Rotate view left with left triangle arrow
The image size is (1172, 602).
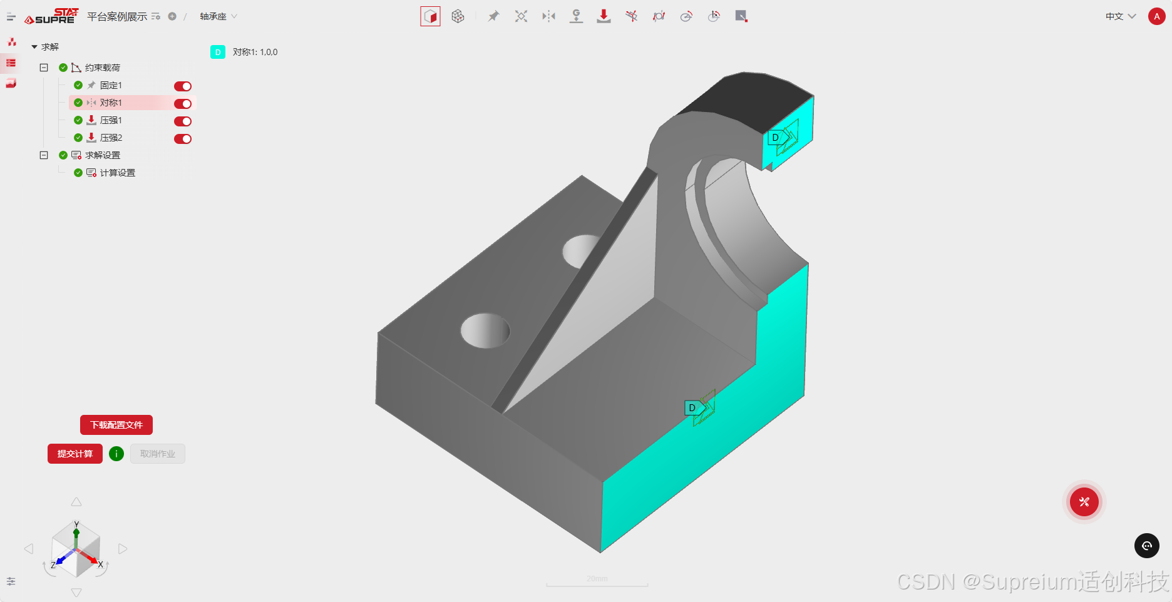[x=29, y=549]
